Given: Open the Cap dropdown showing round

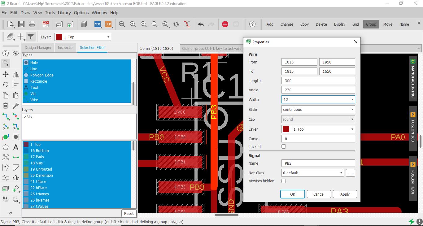Looking at the screenshot, I should pos(318,119).
